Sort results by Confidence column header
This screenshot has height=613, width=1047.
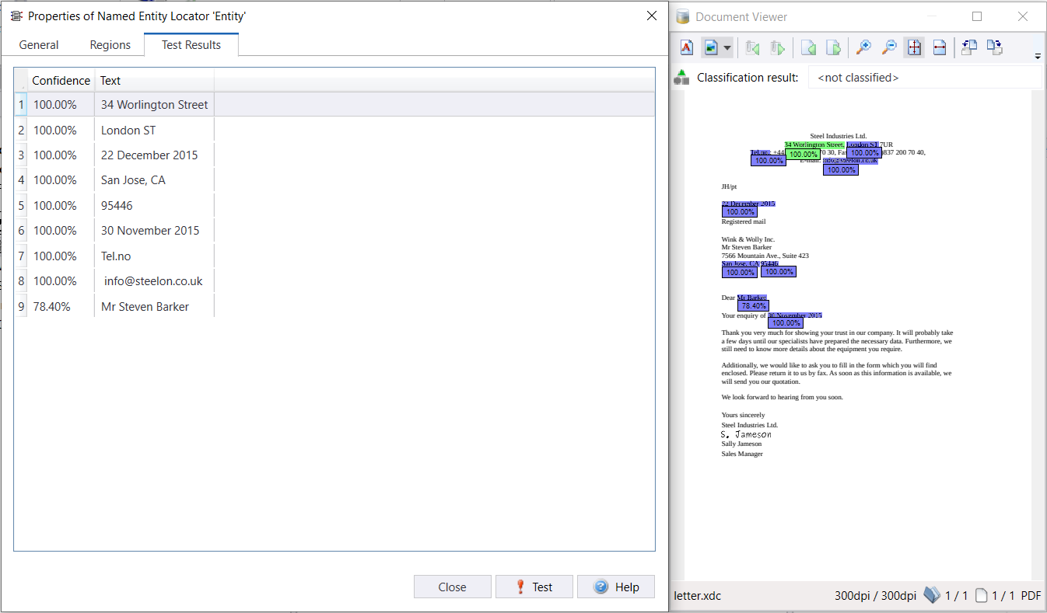pos(61,81)
